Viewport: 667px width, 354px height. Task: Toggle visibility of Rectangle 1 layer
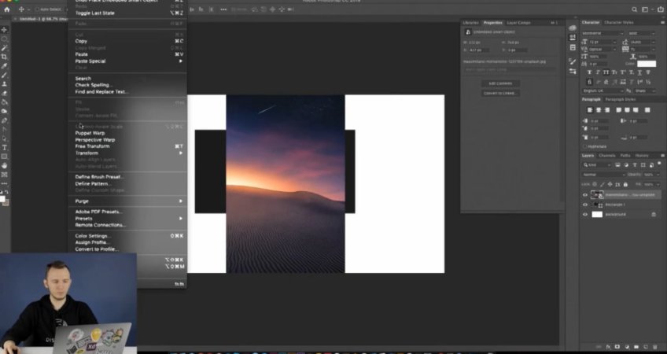point(585,204)
